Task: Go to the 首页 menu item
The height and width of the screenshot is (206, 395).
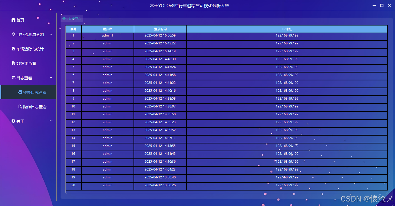Action: pyautogui.click(x=20, y=20)
